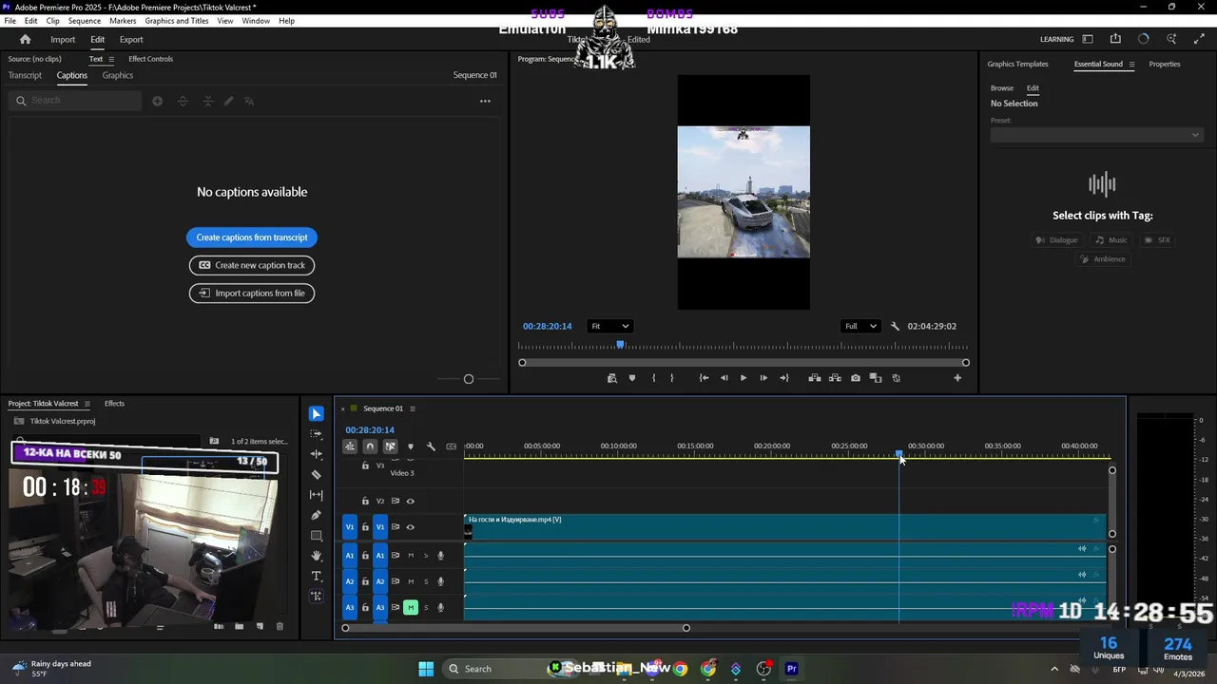Select the Selection tool arrow

click(317, 414)
